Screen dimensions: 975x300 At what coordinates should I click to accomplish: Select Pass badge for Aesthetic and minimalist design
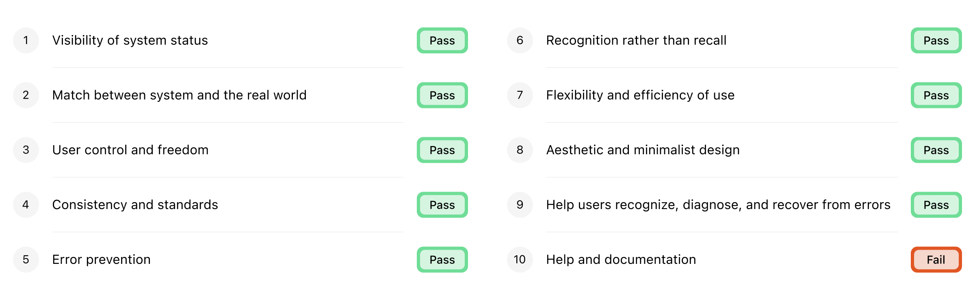936,150
